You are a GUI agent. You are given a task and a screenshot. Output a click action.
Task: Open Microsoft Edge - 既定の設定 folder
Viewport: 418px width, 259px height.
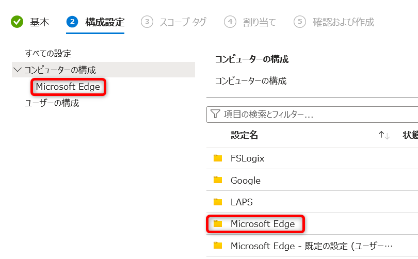(312, 246)
